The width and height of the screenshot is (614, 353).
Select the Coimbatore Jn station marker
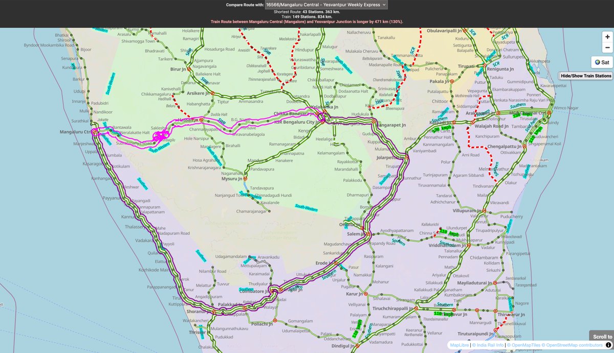(x=272, y=291)
